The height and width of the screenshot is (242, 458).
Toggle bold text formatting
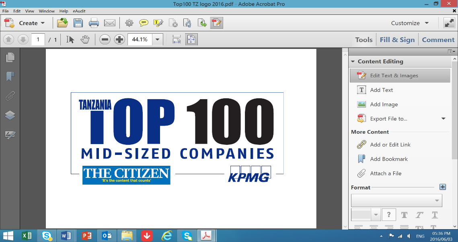coord(404,215)
